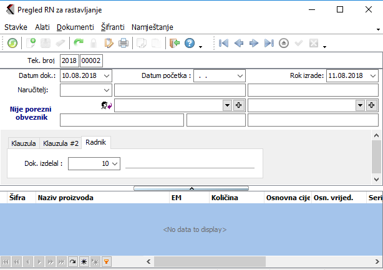The image size is (383, 270).
Task: Expand the Rok izrade date picker
Action: tap(372, 75)
